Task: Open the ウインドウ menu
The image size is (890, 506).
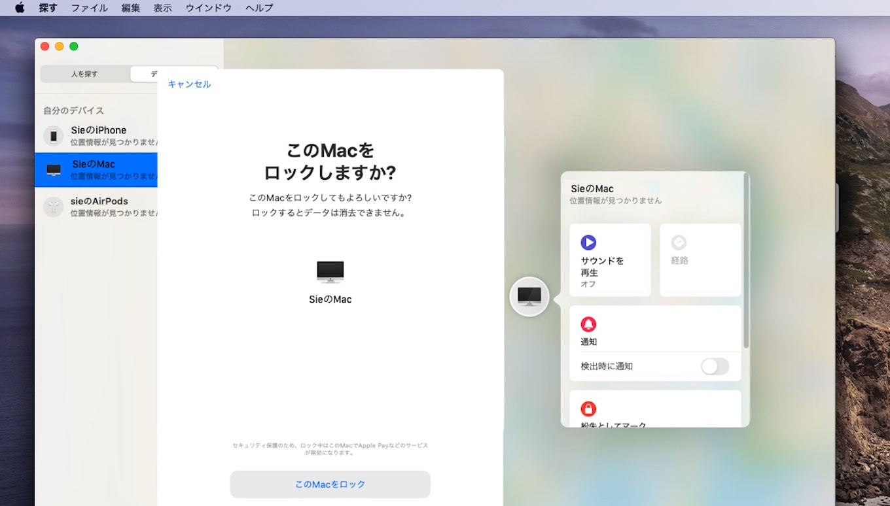Action: tap(208, 8)
